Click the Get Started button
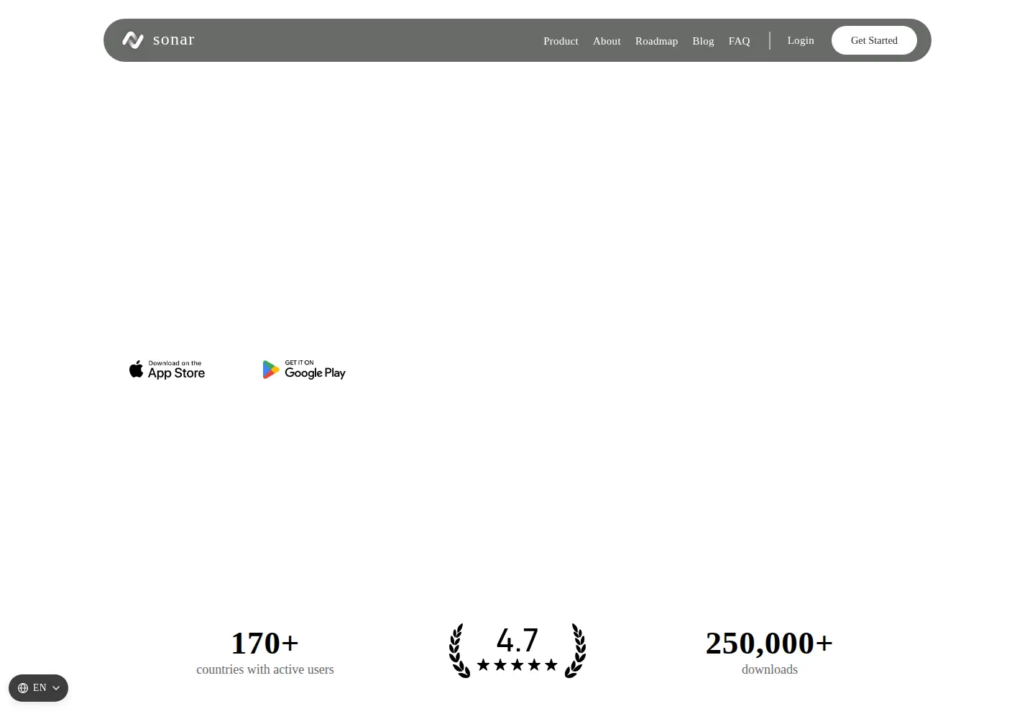This screenshot has height=719, width=1035. tap(874, 40)
